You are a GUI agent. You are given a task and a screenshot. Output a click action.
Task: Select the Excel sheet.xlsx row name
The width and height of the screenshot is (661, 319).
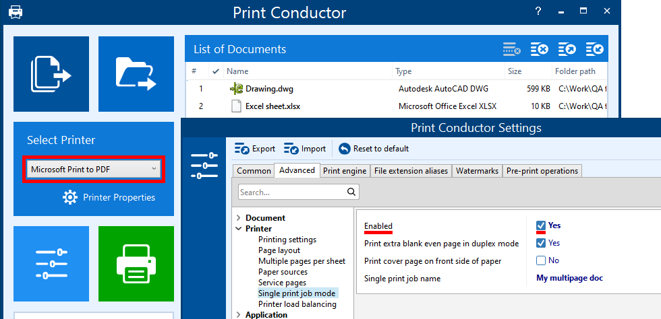coord(272,106)
